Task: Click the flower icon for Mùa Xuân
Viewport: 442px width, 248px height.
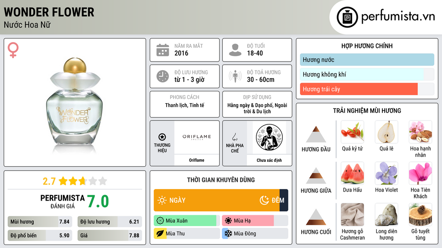Action: 160,221
